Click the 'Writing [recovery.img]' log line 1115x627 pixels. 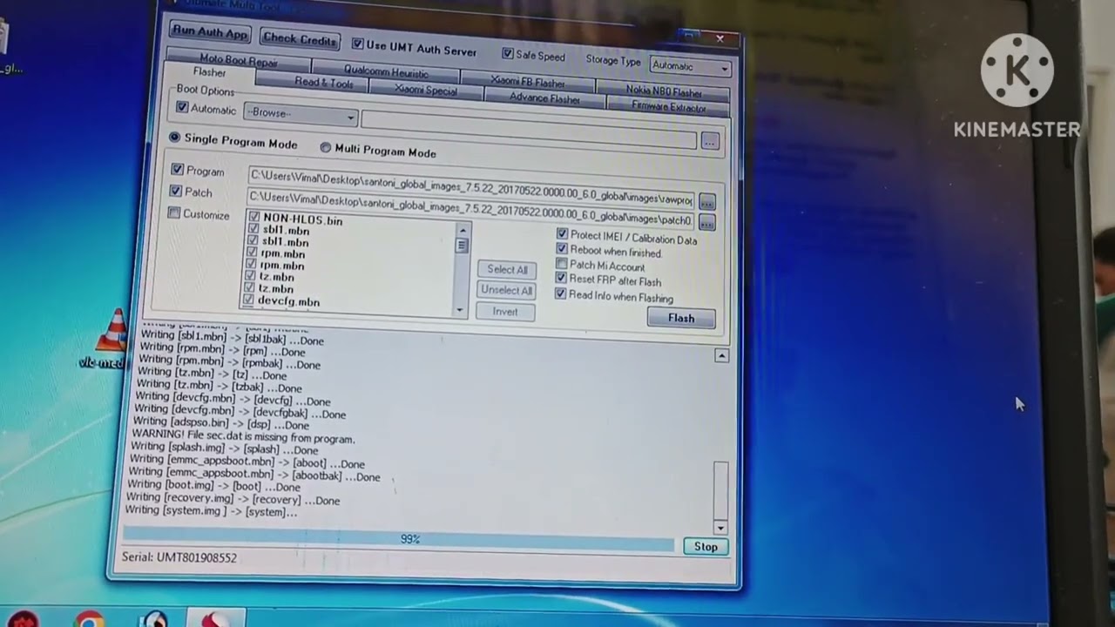click(233, 499)
